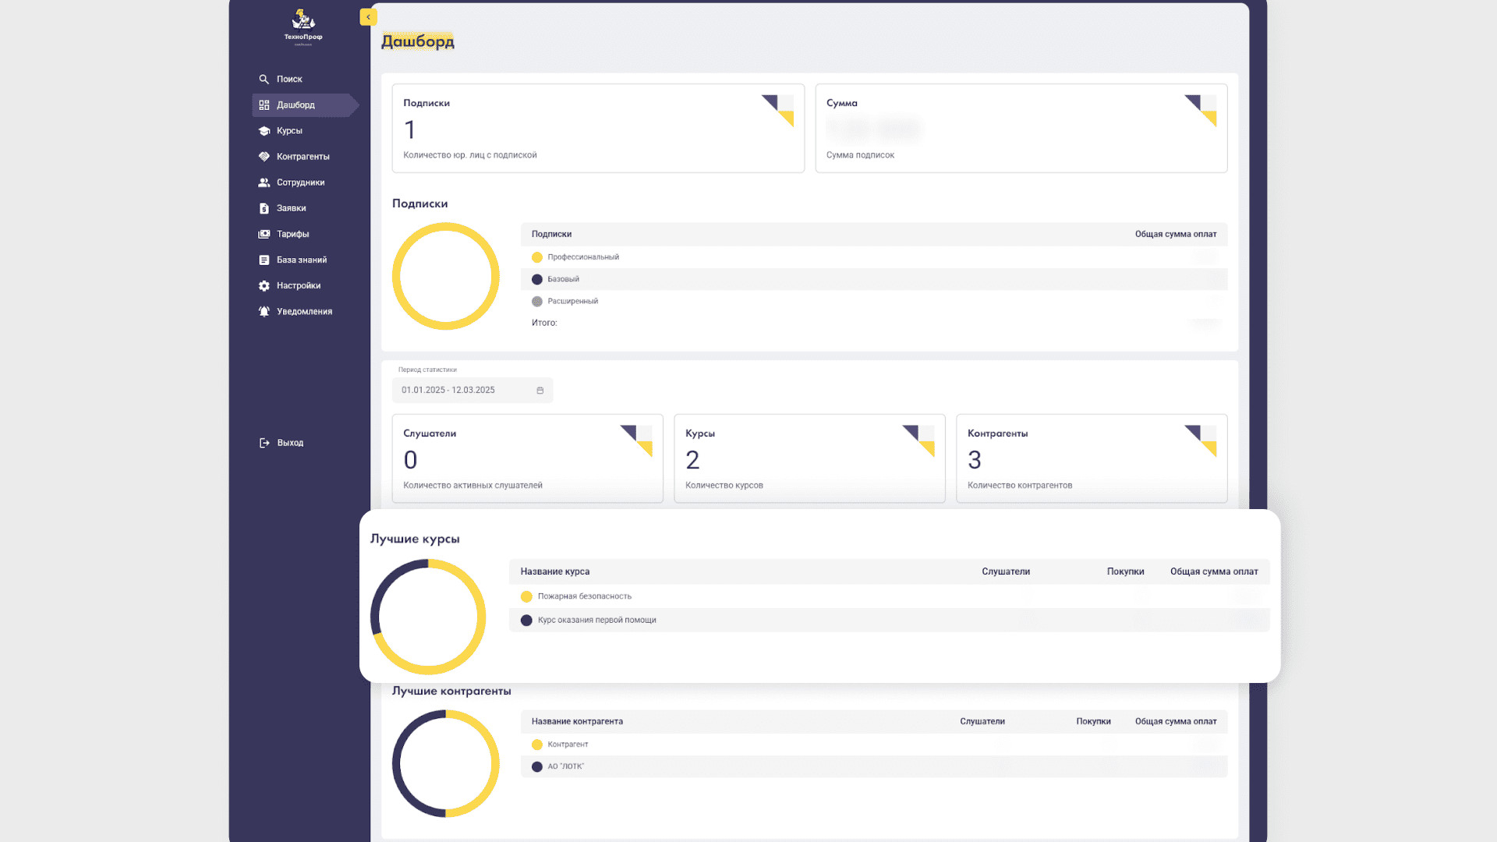The width and height of the screenshot is (1497, 842).
Task: Click the Уведомления bell icon
Action: coord(264,312)
